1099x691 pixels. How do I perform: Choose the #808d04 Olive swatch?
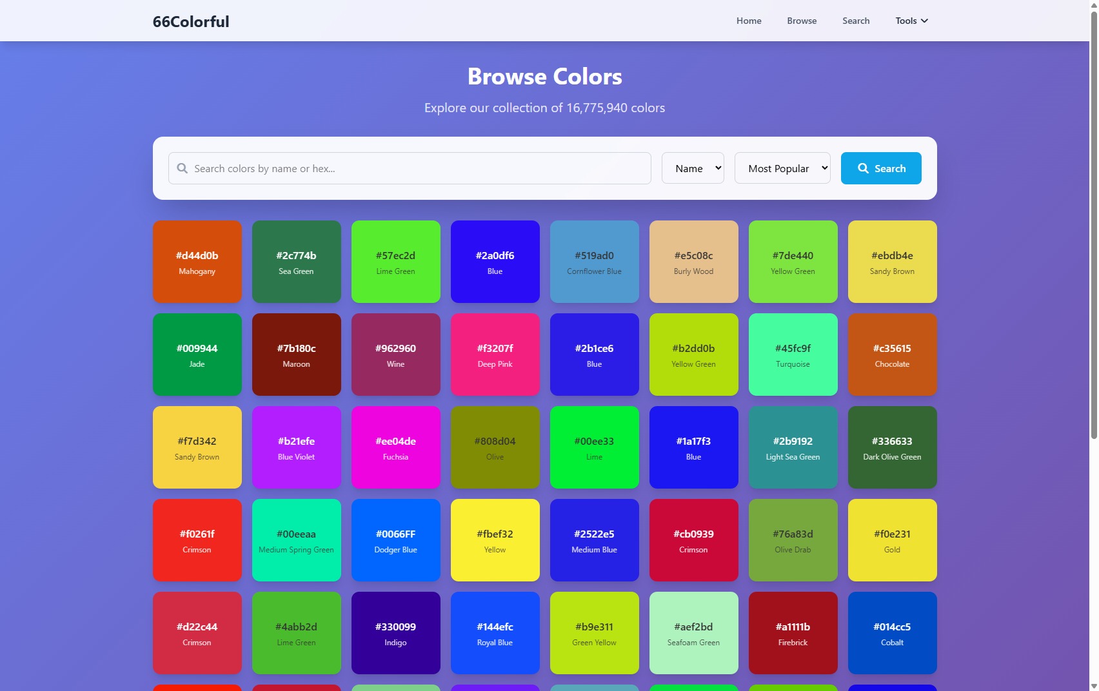[495, 447]
